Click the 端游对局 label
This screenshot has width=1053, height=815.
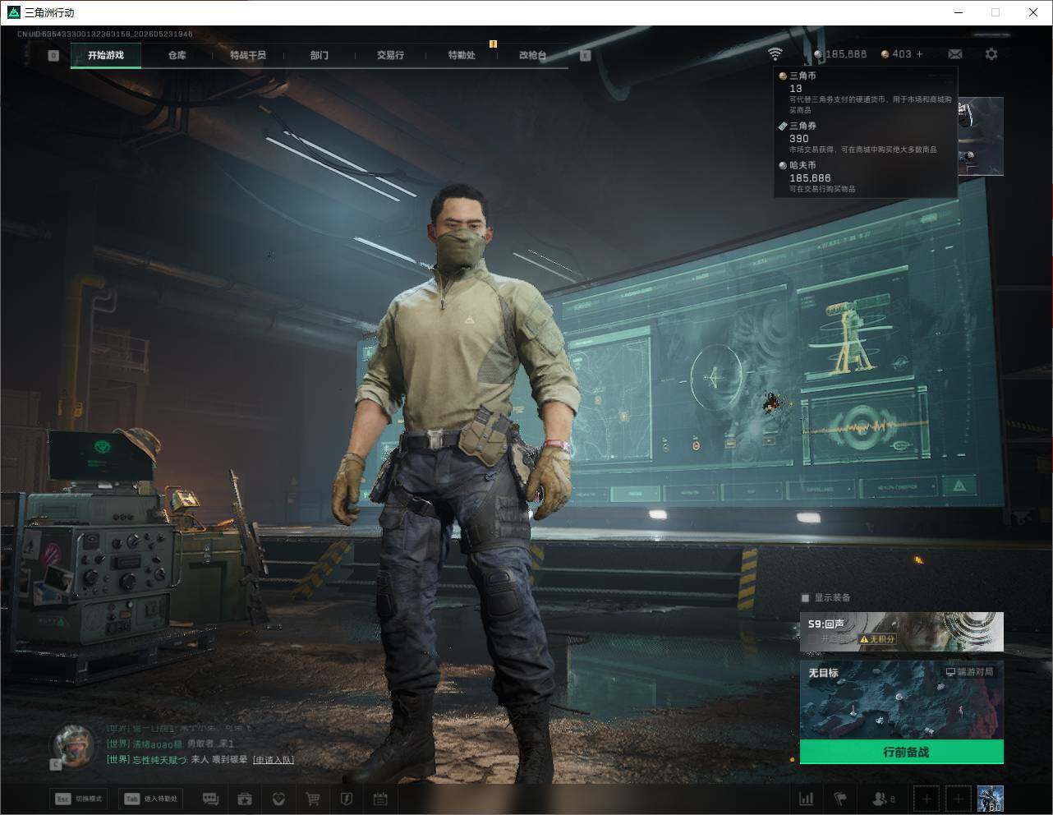pos(969,672)
